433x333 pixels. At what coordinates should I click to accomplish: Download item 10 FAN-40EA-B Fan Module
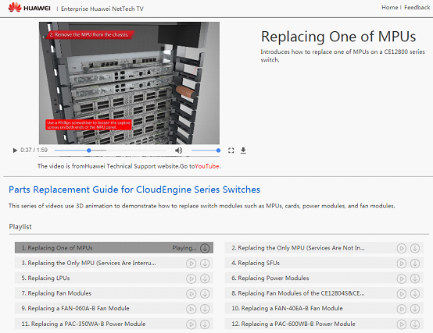(415, 309)
